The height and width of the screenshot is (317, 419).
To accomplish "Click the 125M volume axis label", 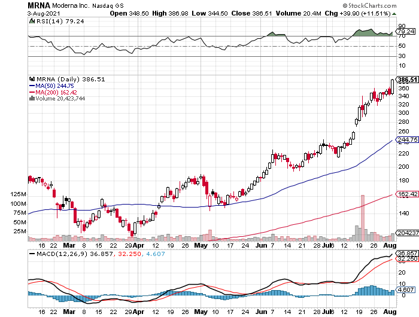I will click(x=18, y=194).
